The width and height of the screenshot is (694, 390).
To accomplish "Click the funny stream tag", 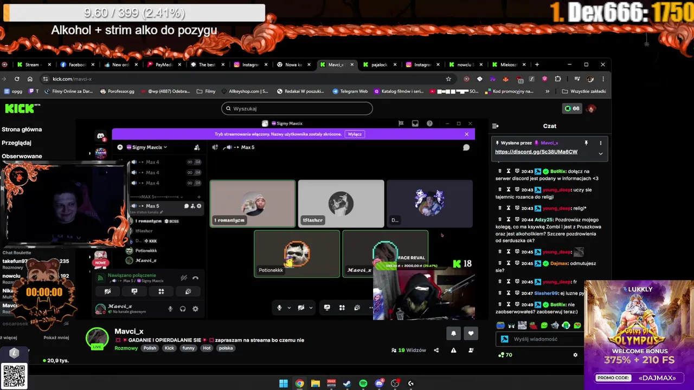I will (x=188, y=348).
